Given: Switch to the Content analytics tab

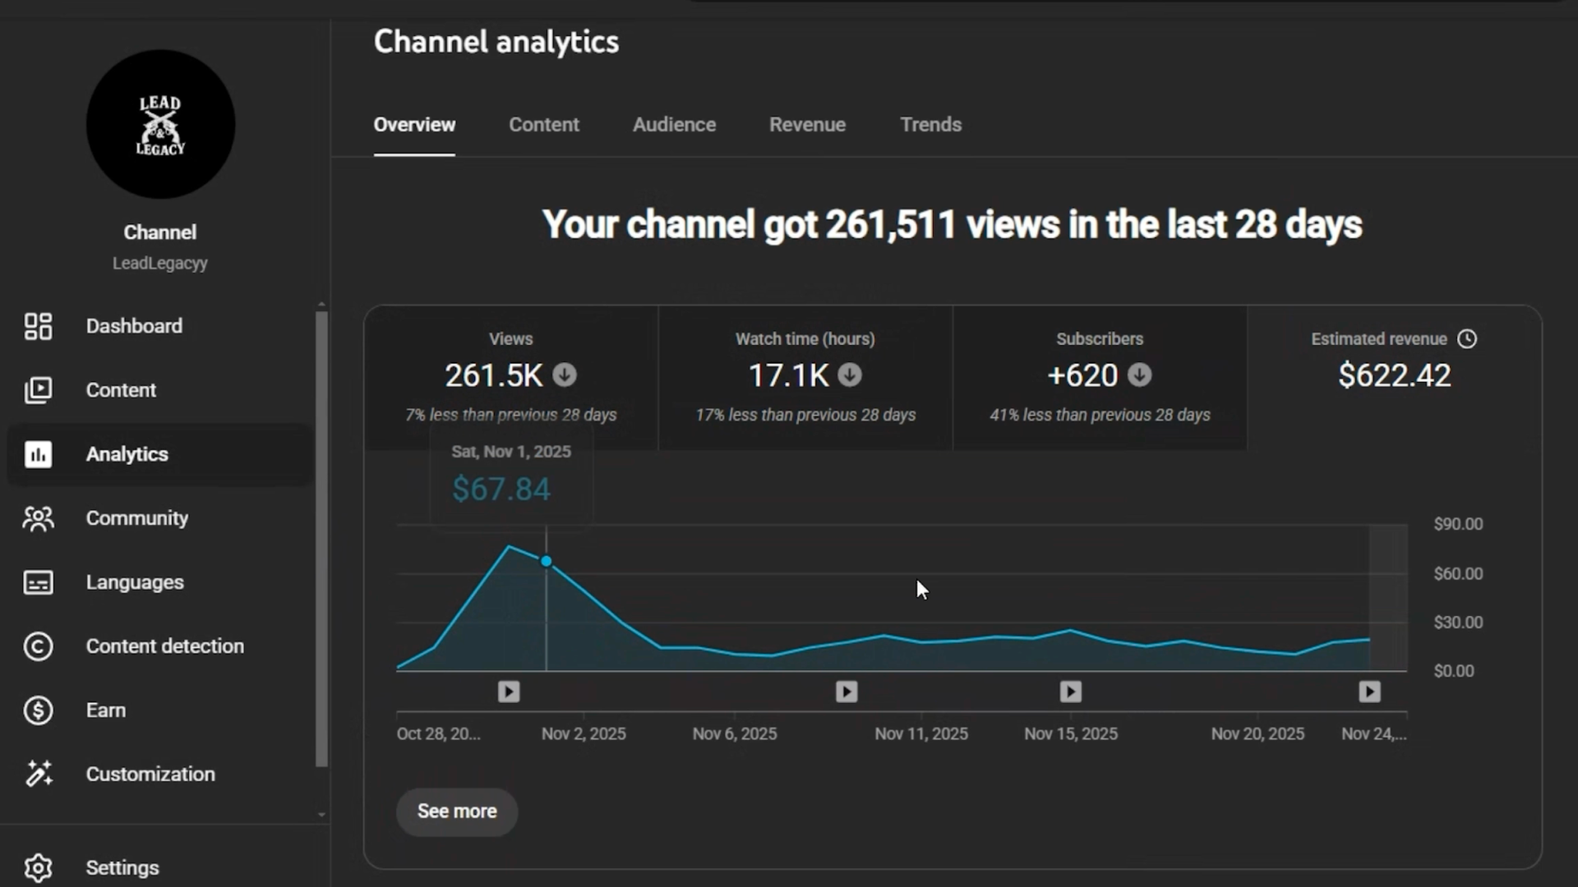Looking at the screenshot, I should coord(544,125).
